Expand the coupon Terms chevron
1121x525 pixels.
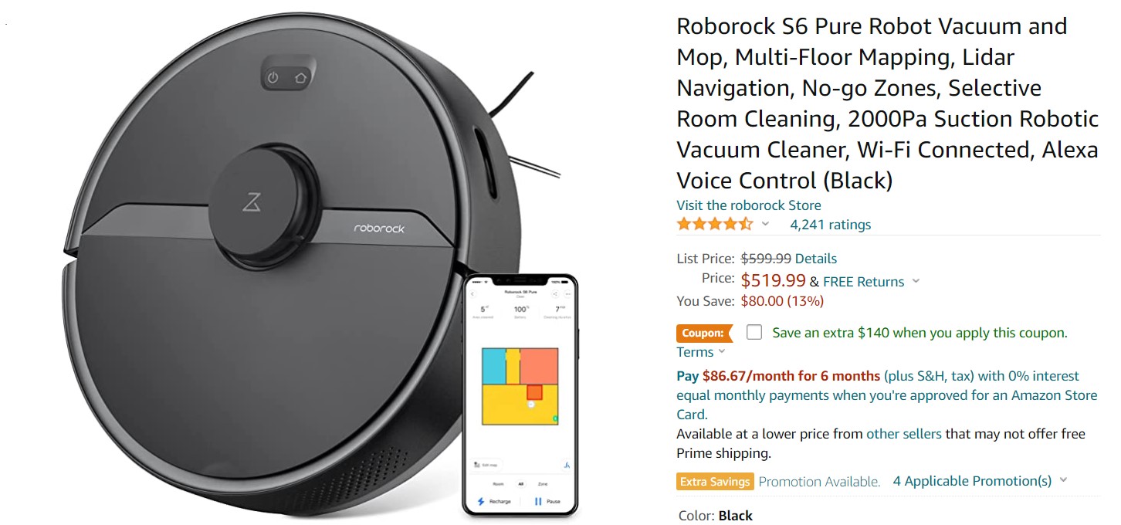tap(722, 351)
